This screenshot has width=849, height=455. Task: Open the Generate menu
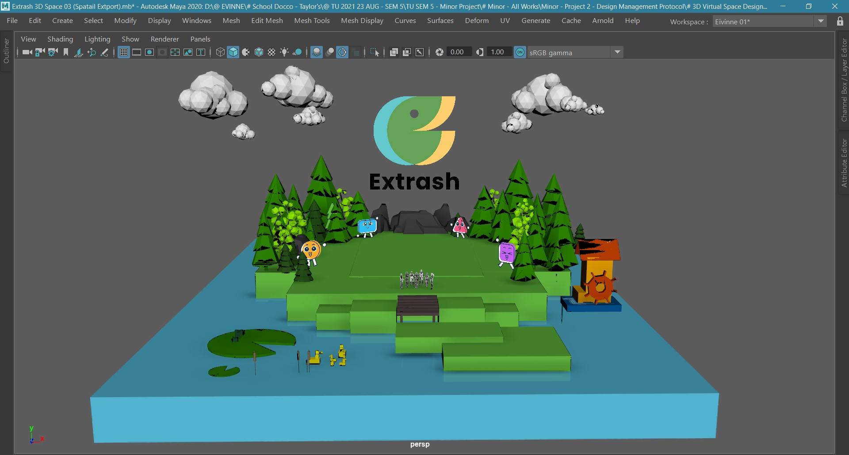536,21
